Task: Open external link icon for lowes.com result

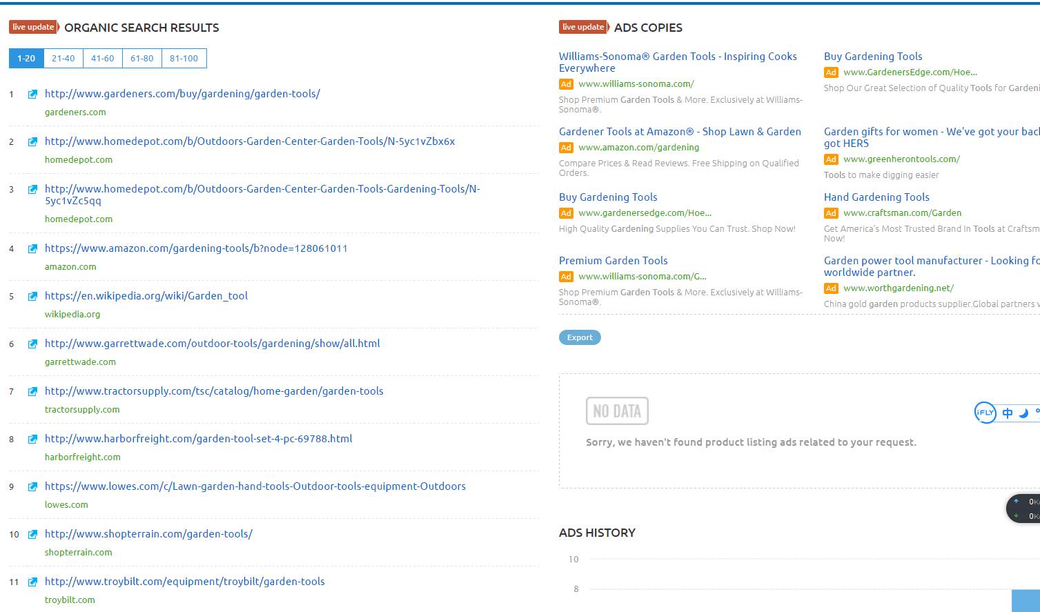Action: tap(32, 486)
